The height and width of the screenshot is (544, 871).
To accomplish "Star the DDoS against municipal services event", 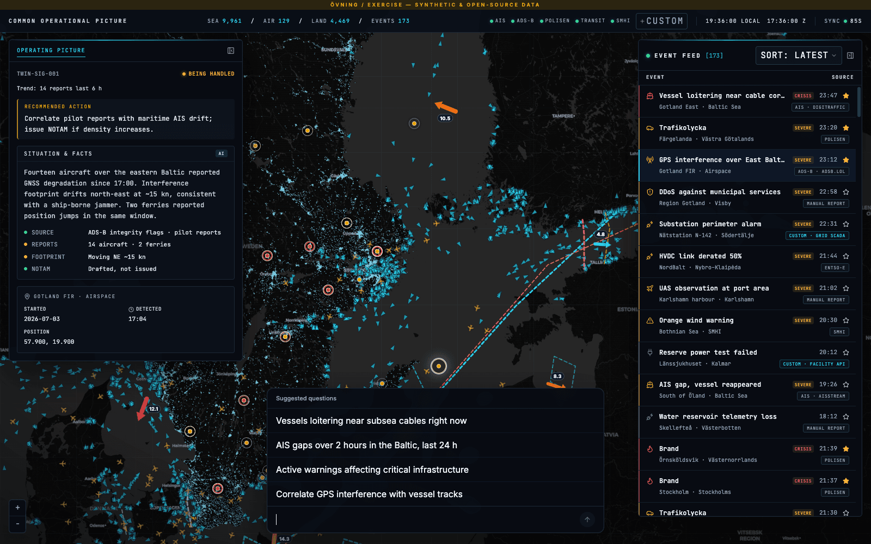I will point(846,192).
